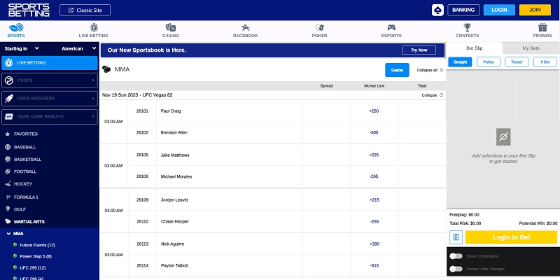Viewport: 560px width, 280px height.
Task: Switch to the My Bets tab
Action: click(x=531, y=48)
